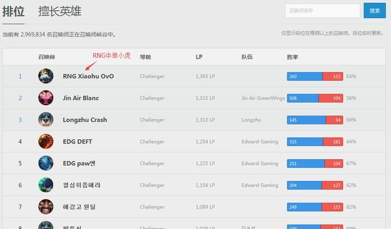Screen dimensions: 391x229
Task: Click the blue 搜索 button
Action: [x=374, y=11]
